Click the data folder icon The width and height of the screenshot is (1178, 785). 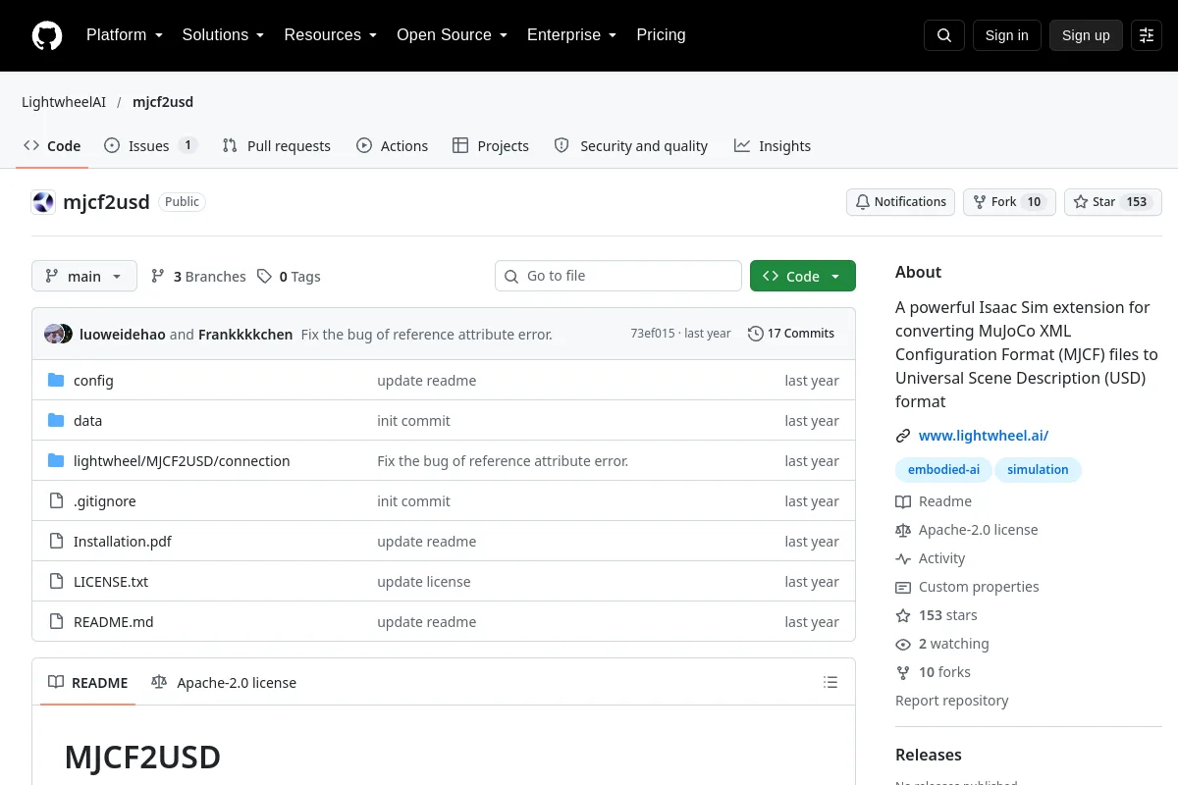click(56, 421)
